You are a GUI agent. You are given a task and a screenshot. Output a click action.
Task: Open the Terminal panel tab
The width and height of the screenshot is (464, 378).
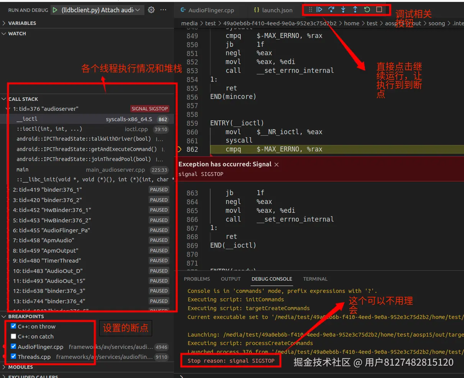[315, 279]
